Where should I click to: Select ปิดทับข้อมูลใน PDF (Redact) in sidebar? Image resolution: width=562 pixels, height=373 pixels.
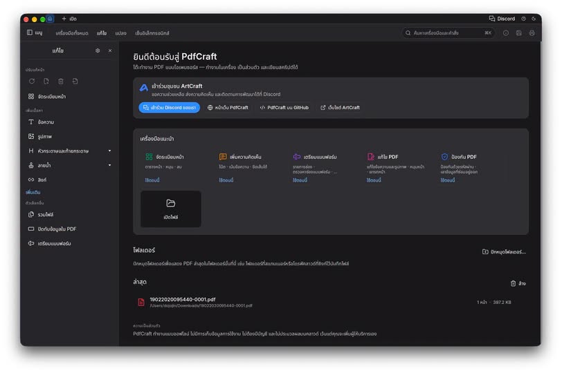click(x=70, y=229)
